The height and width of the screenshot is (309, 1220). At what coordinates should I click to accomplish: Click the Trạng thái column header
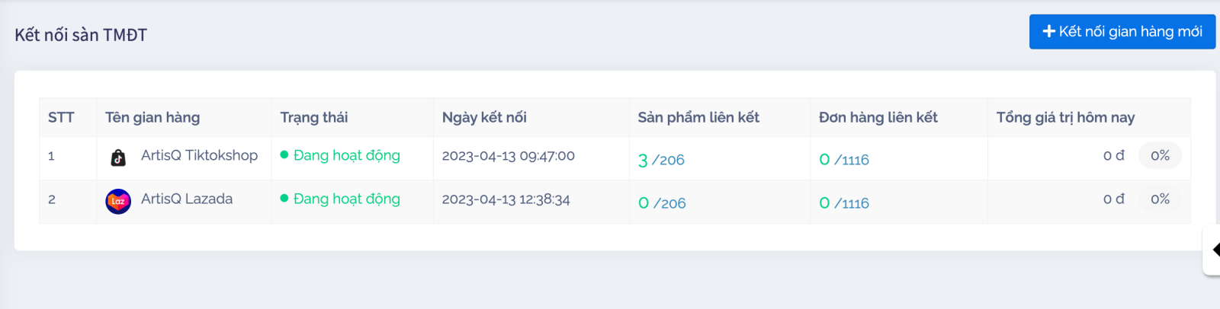pyautogui.click(x=314, y=117)
